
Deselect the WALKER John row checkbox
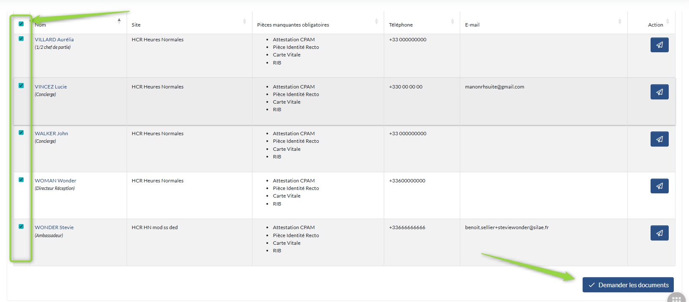[21, 133]
